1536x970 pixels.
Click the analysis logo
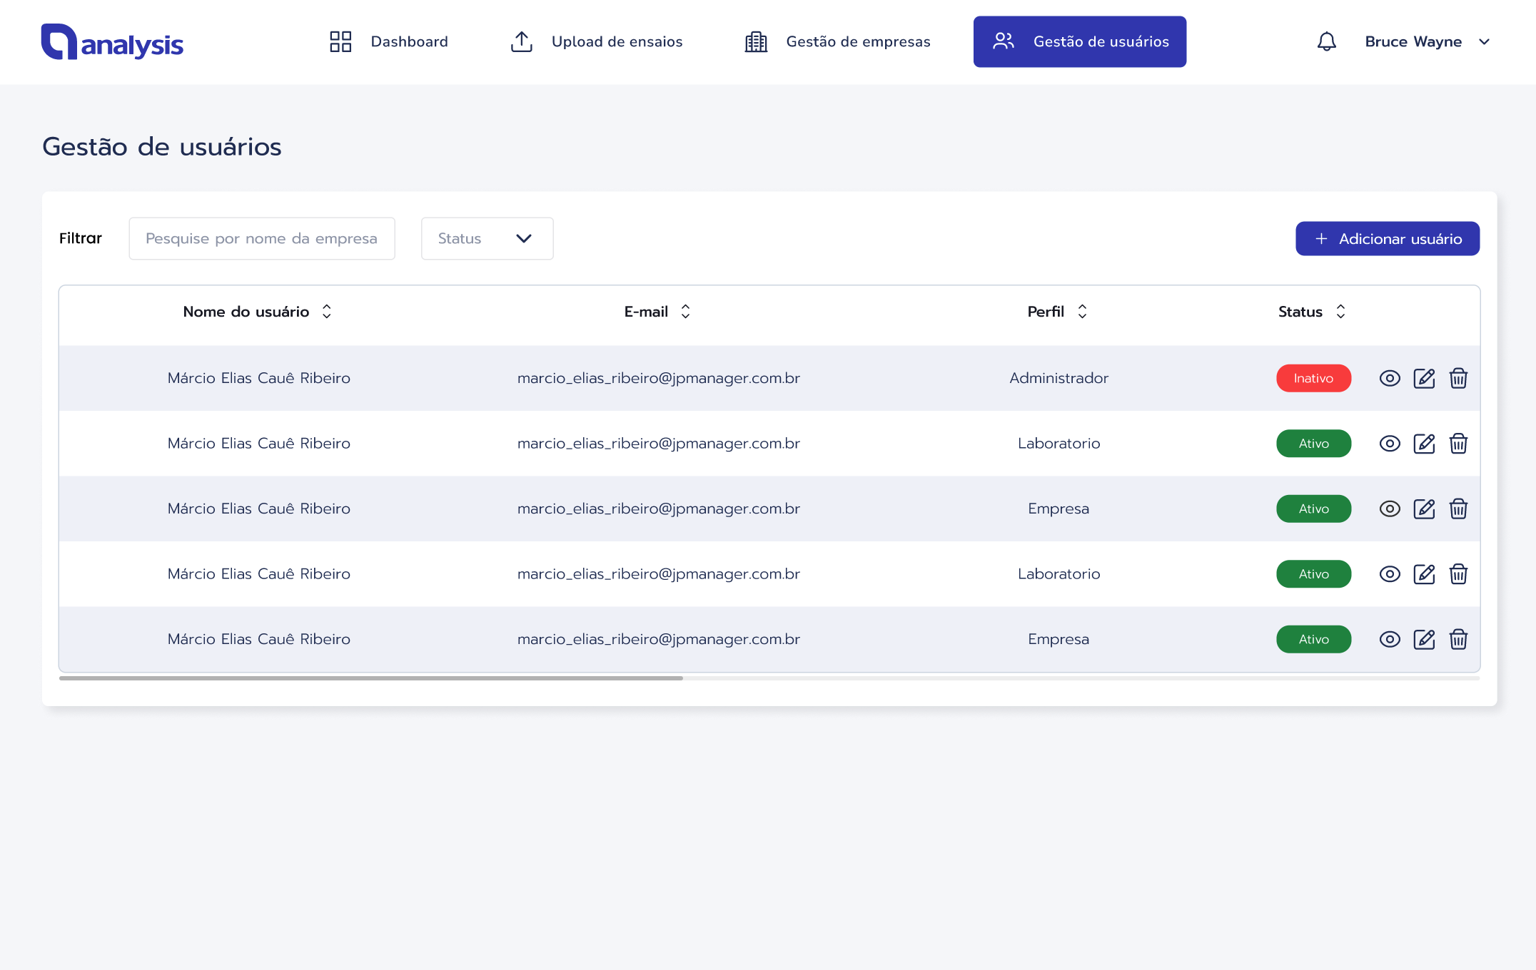112,43
